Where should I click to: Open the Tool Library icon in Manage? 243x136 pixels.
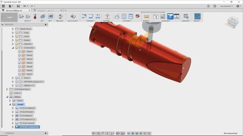coord(156,16)
